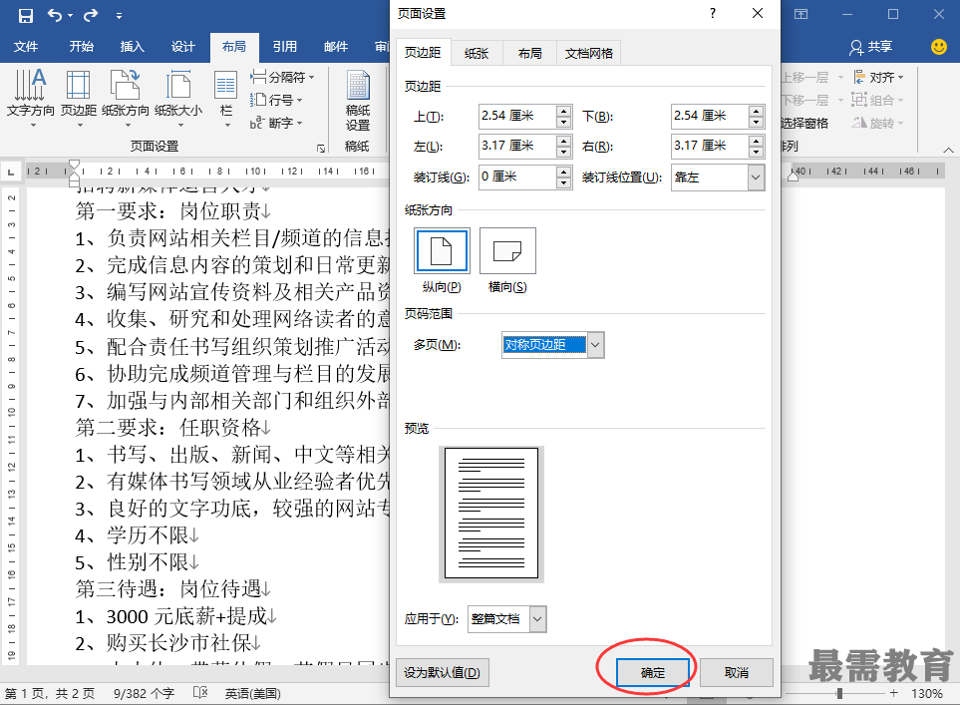Open the 页边距 margins ribbon button

coord(79,98)
